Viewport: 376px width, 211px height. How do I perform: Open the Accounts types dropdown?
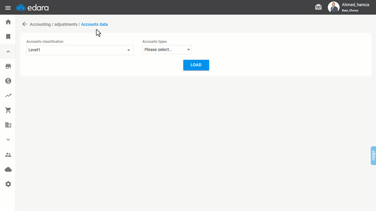coord(167,50)
